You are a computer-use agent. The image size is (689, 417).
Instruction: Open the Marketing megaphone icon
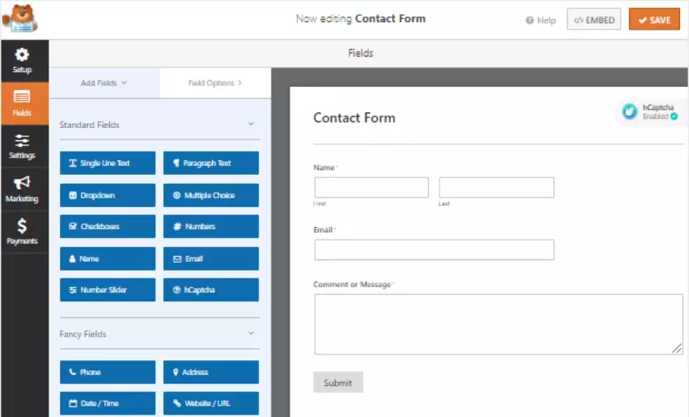pyautogui.click(x=22, y=182)
